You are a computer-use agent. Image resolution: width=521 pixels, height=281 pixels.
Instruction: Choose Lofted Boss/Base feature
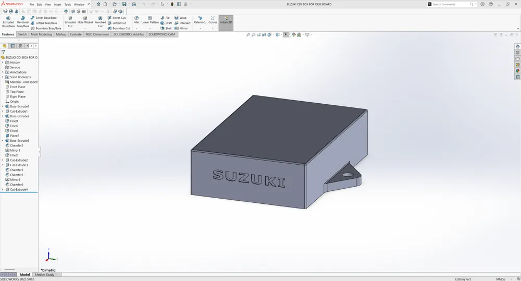point(44,23)
